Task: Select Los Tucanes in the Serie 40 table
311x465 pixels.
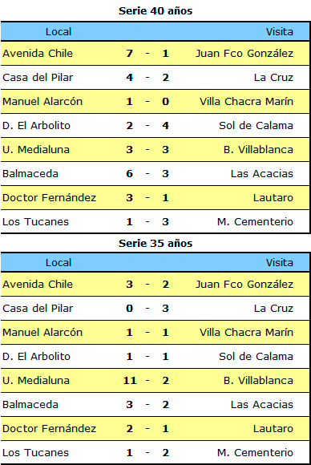Action: click(x=35, y=222)
